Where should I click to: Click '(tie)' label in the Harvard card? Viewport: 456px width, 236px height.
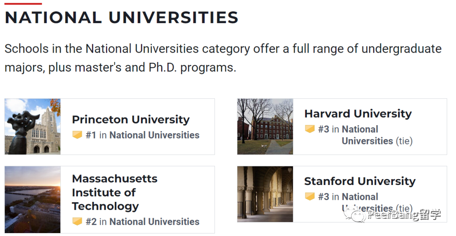[x=404, y=141]
